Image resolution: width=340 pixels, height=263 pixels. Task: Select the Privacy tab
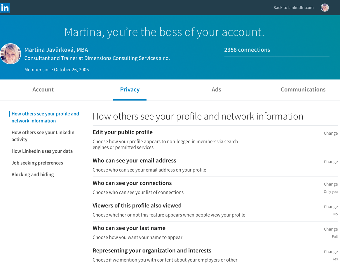click(x=130, y=90)
